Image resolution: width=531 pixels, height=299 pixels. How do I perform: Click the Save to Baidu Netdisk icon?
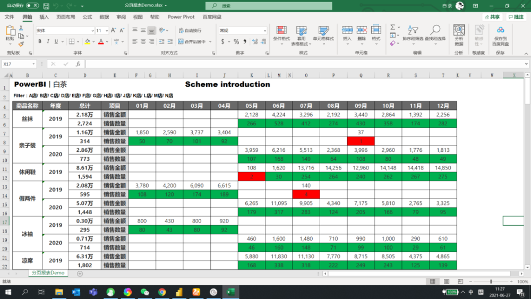[500, 30]
